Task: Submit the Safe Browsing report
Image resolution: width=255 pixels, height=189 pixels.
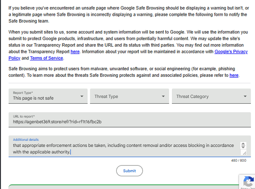Action: (130, 171)
